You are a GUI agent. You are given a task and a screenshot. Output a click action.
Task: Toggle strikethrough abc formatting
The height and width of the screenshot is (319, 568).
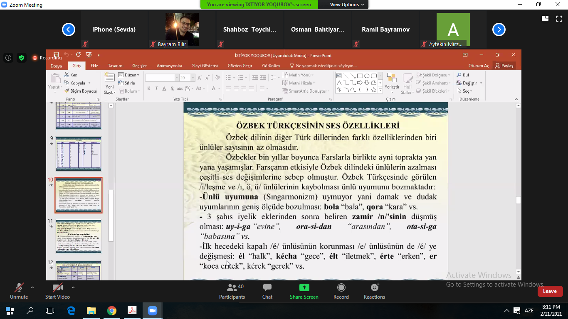(x=180, y=88)
